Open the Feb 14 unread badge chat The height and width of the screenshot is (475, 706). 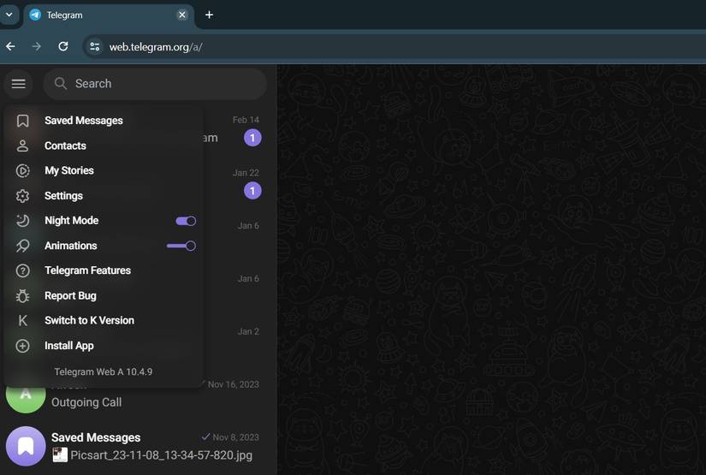tap(252, 138)
